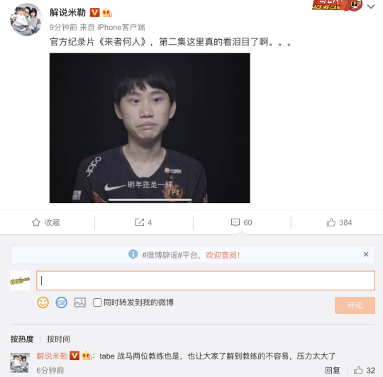The width and height of the screenshot is (383, 377).
Task: Check 同时转发到我的微博 checkbox
Action: click(x=97, y=302)
